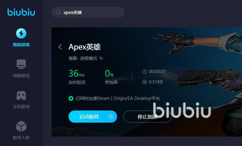The height and width of the screenshot is (146, 242).
Task: Click the traffic arrows icon beside 0.51KB
Action: point(145,82)
